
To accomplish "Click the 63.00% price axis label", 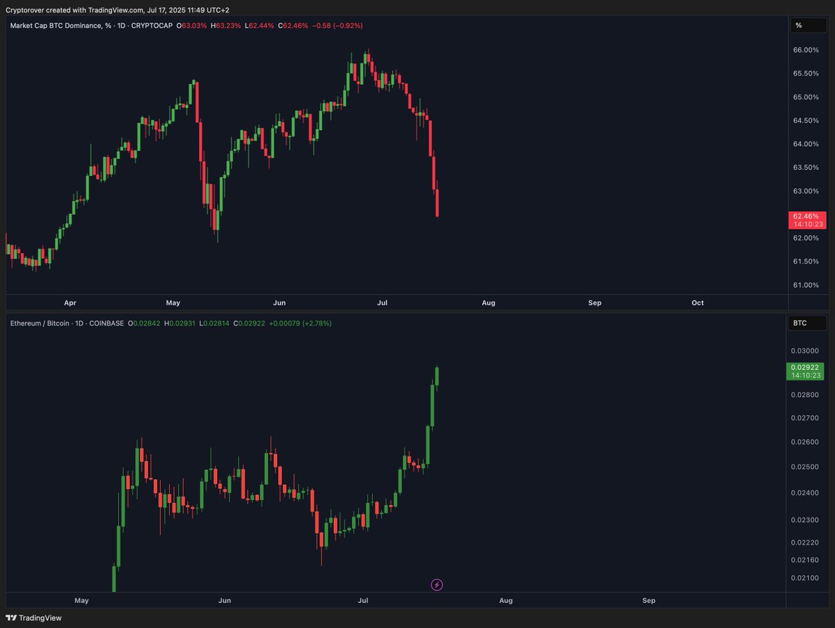I will (x=805, y=191).
